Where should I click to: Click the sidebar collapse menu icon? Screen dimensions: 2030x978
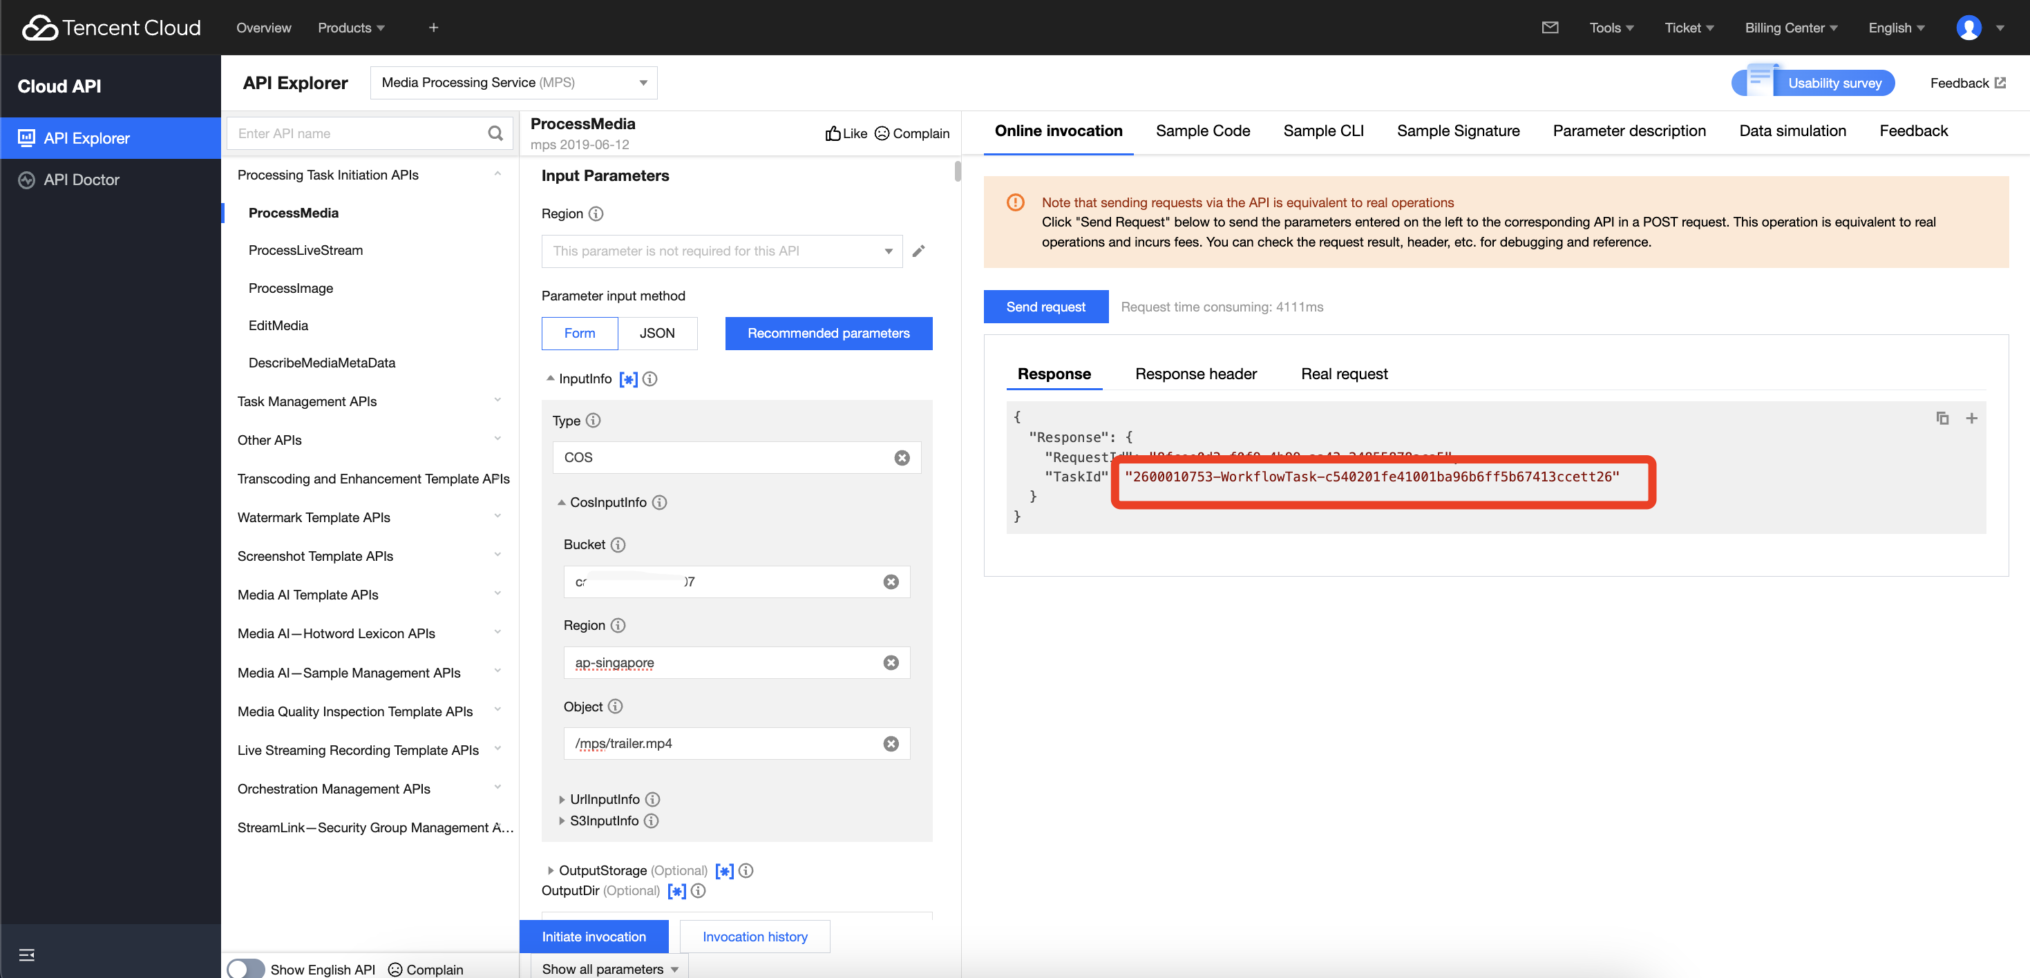pos(27,955)
